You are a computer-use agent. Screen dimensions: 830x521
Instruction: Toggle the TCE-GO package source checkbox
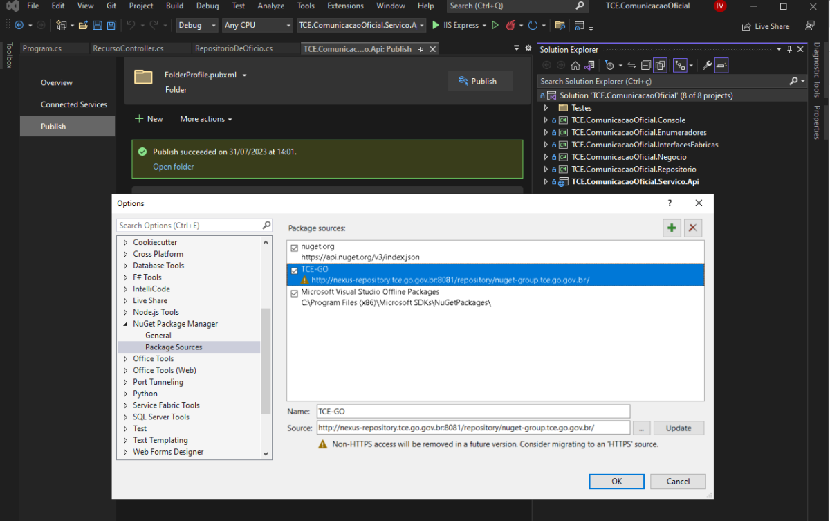[x=295, y=271]
